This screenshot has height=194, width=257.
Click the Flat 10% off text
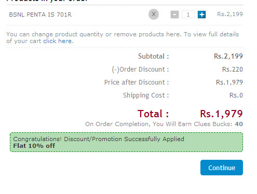[34, 146]
